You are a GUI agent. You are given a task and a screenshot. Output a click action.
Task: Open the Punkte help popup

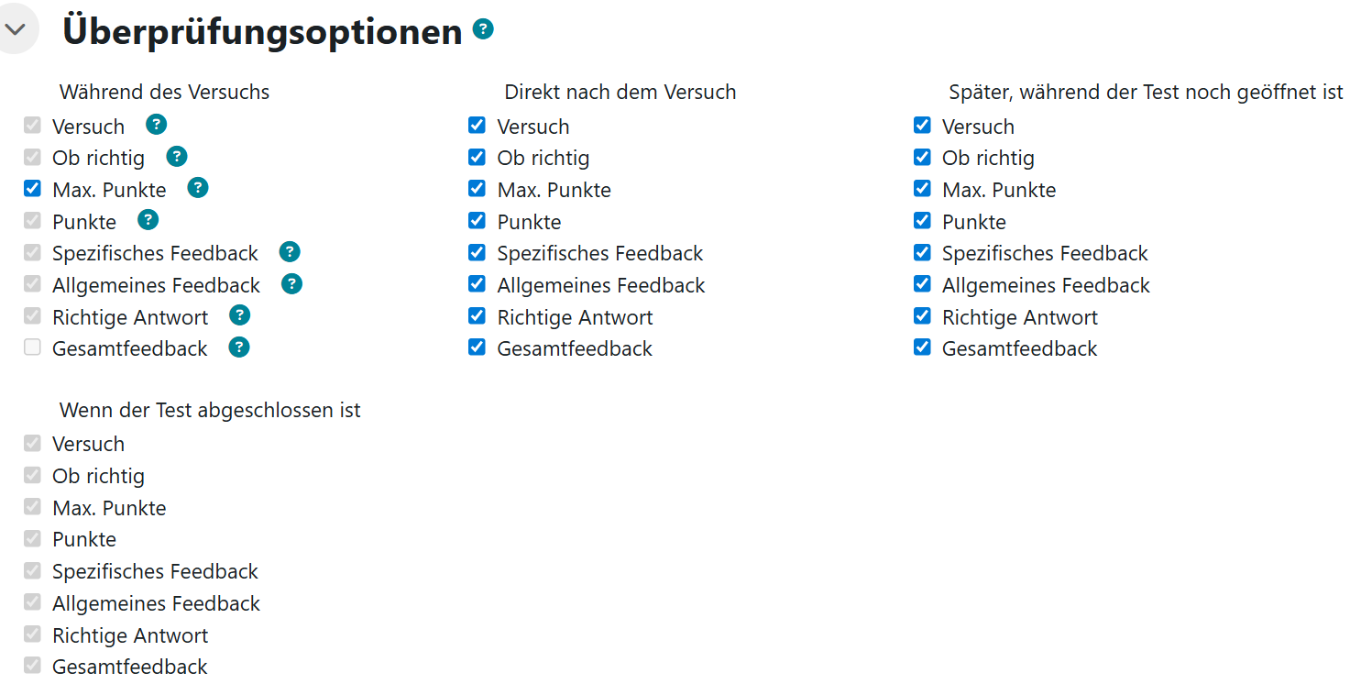point(148,220)
